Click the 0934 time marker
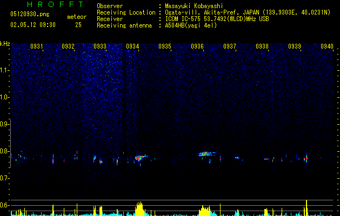340x216 pixels. pos(132,46)
